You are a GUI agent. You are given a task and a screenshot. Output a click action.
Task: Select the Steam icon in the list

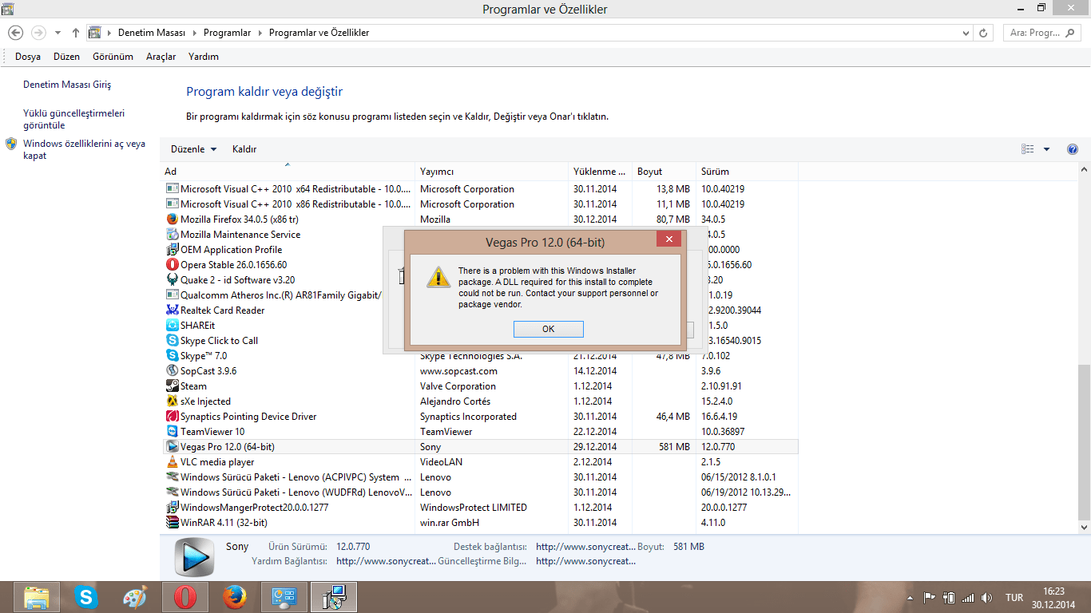click(x=172, y=386)
